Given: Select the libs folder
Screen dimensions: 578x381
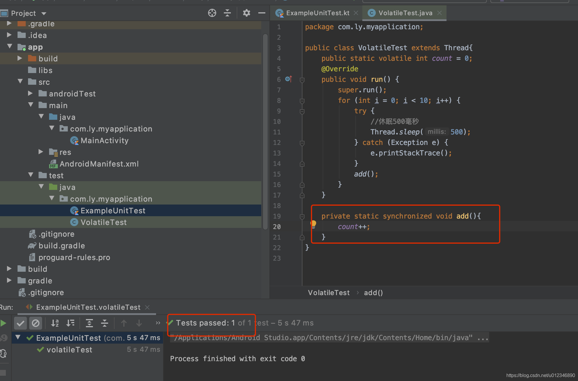Looking at the screenshot, I should pos(40,70).
